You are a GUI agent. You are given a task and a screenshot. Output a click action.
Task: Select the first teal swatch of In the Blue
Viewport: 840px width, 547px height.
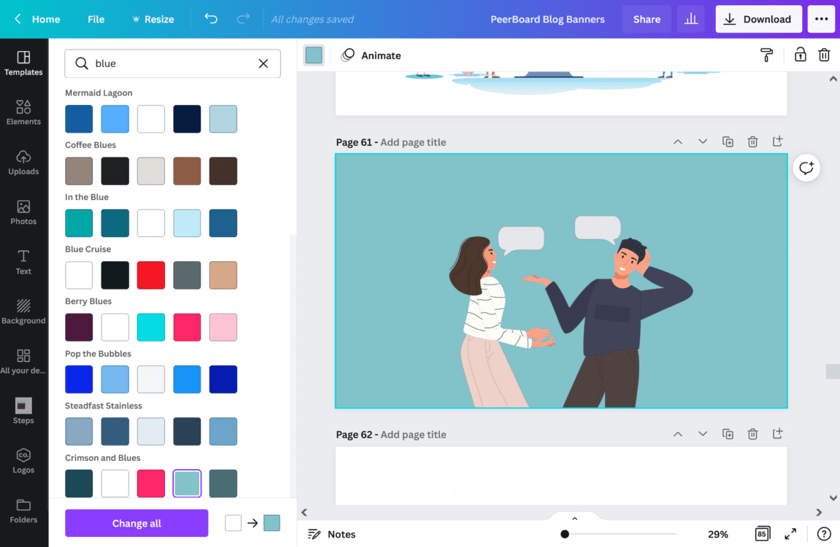click(x=79, y=222)
